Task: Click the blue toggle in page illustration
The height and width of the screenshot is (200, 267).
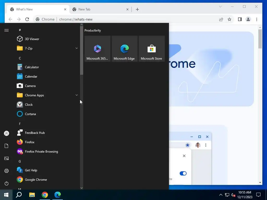Action: coord(183,173)
